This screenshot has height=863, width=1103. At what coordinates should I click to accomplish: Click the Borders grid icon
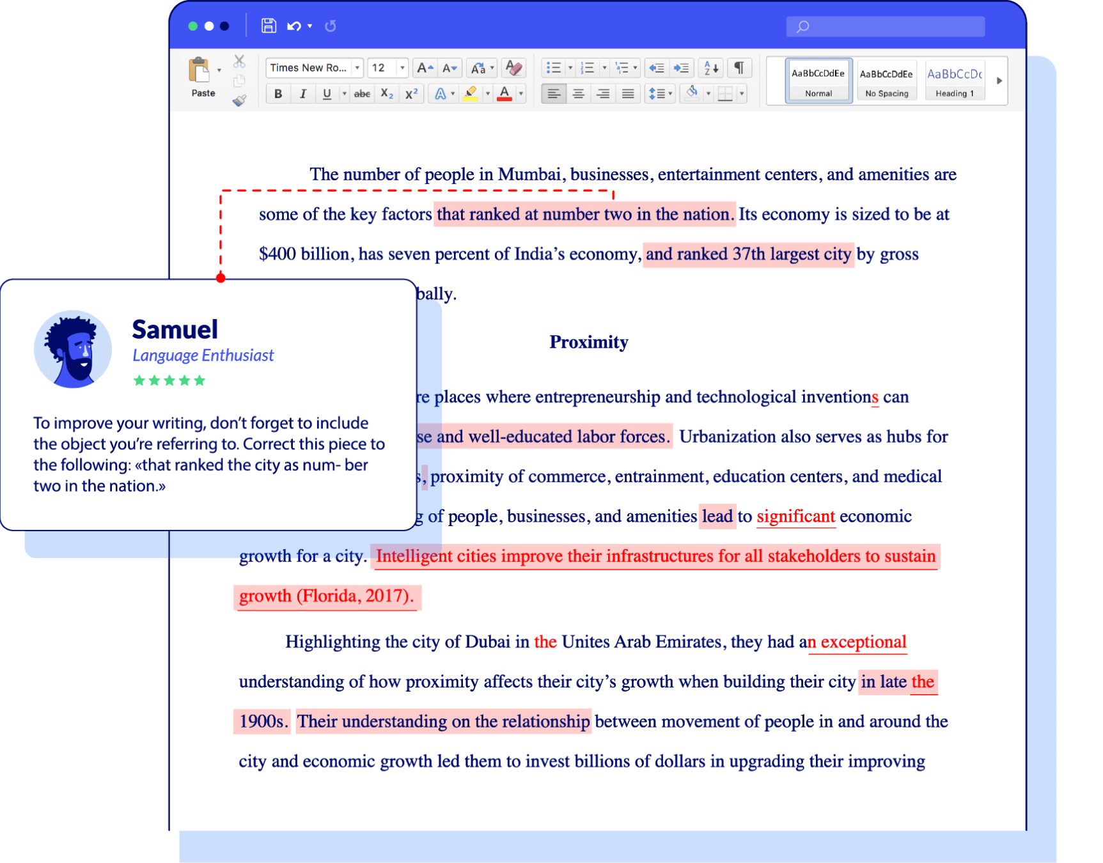click(725, 94)
